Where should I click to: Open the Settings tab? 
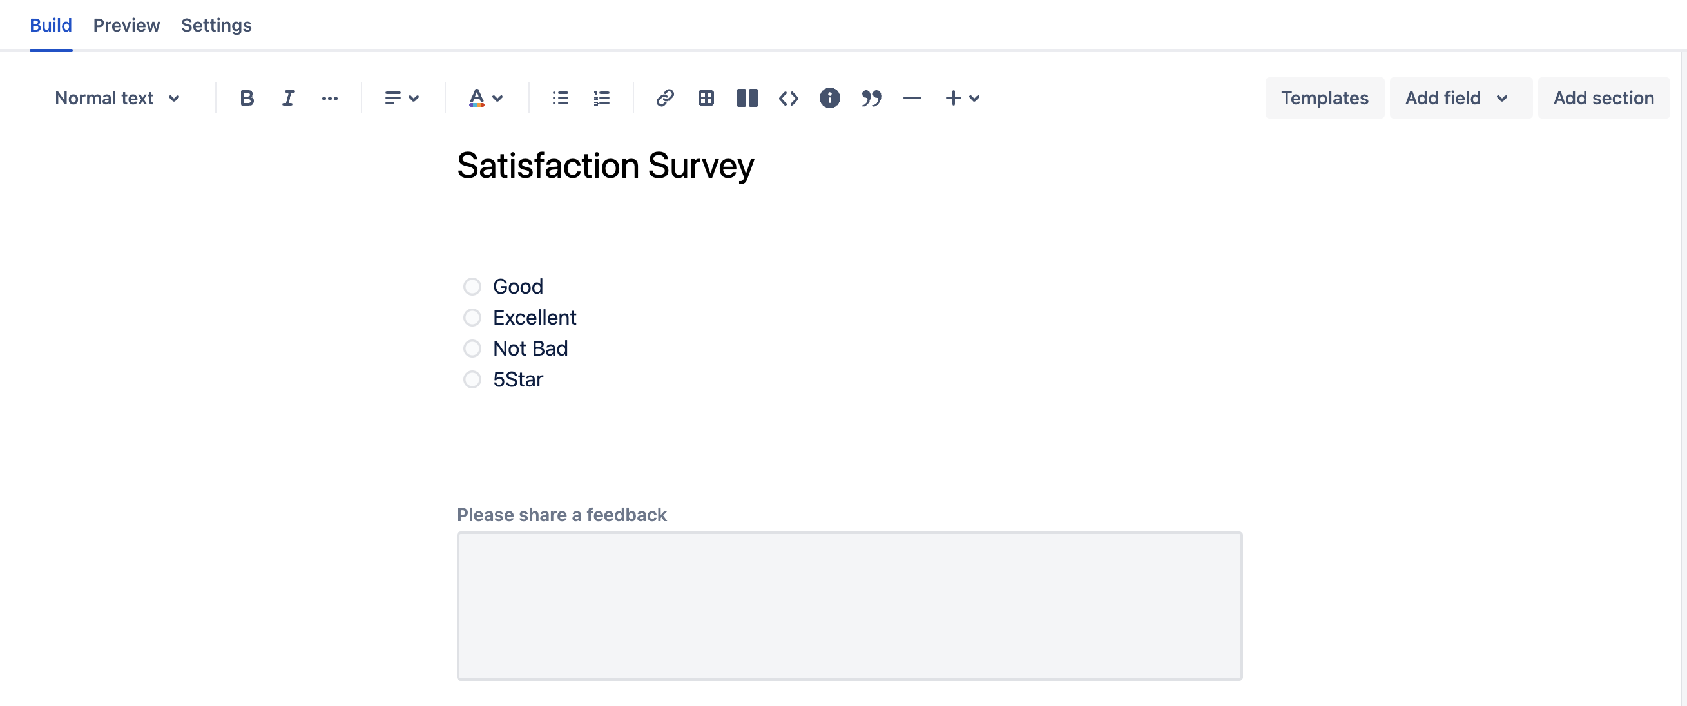216,25
